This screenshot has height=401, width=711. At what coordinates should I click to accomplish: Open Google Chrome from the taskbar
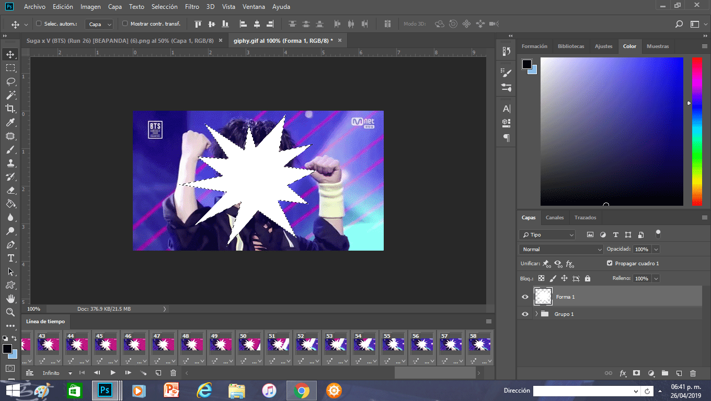[301, 390]
